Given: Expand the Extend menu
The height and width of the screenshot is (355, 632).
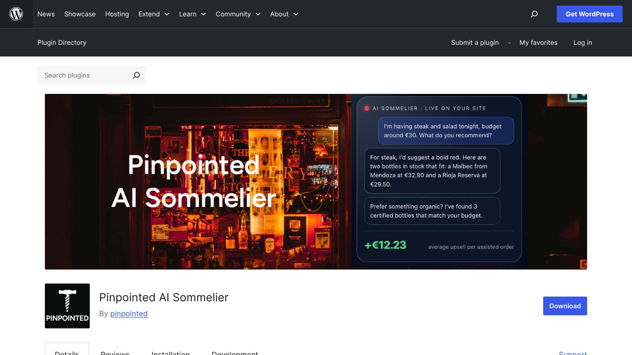Looking at the screenshot, I should tap(154, 14).
